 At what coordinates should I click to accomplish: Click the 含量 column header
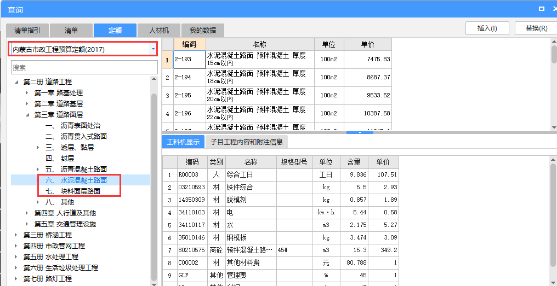click(x=354, y=162)
